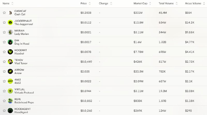207x115 pixels.
Task: Click the Cash Cat token icon
Action: (x=10, y=13)
